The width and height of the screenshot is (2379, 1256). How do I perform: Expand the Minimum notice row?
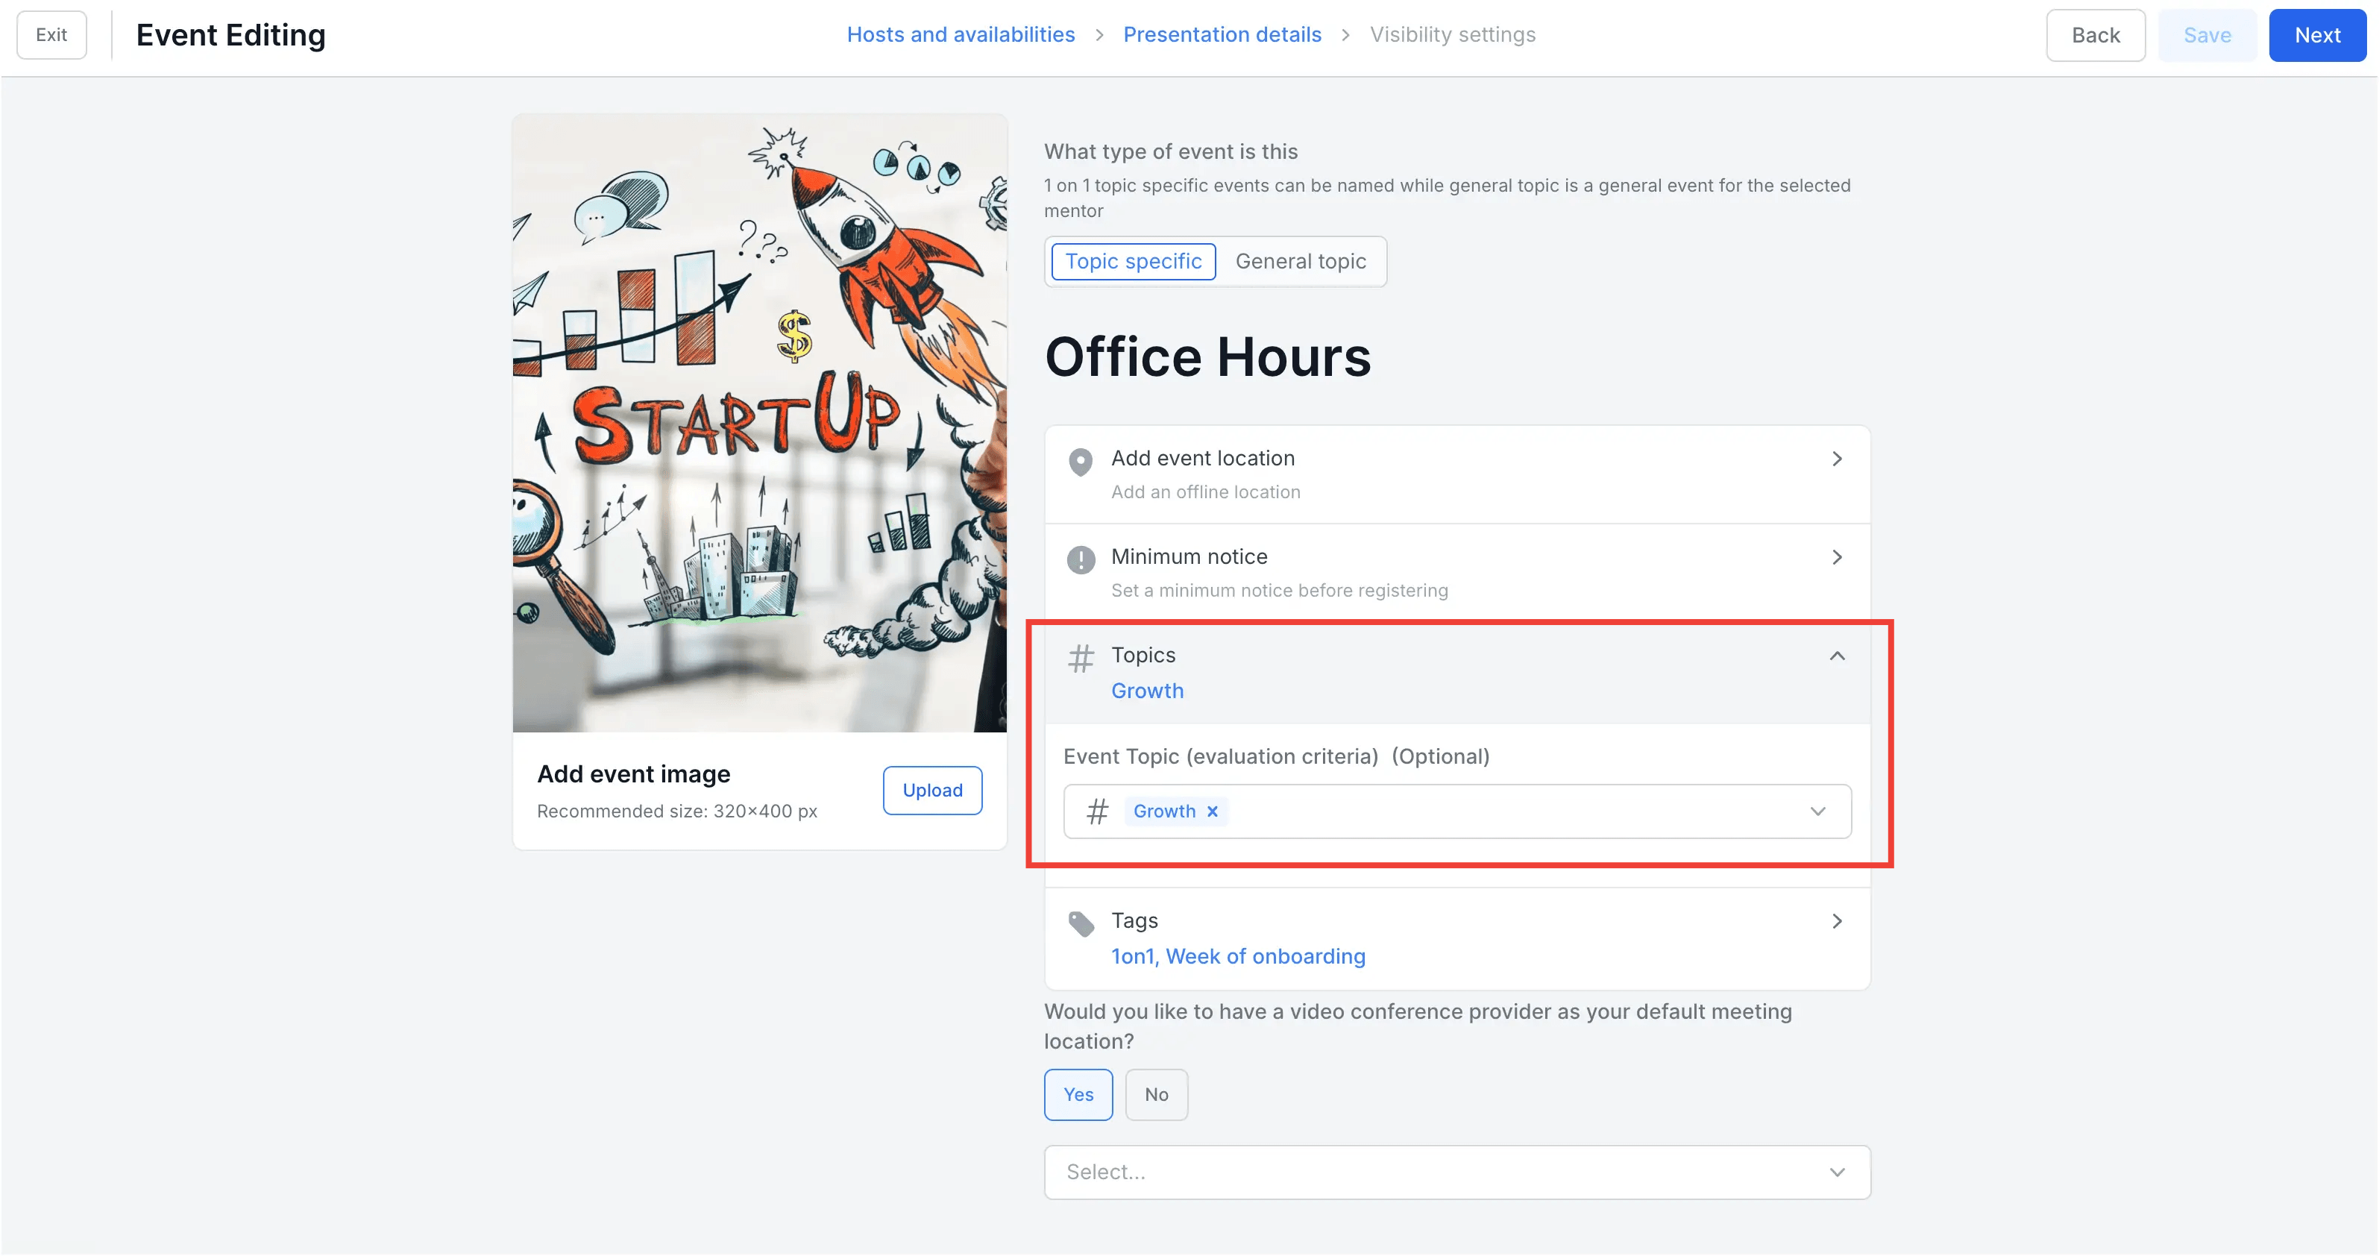click(1457, 573)
